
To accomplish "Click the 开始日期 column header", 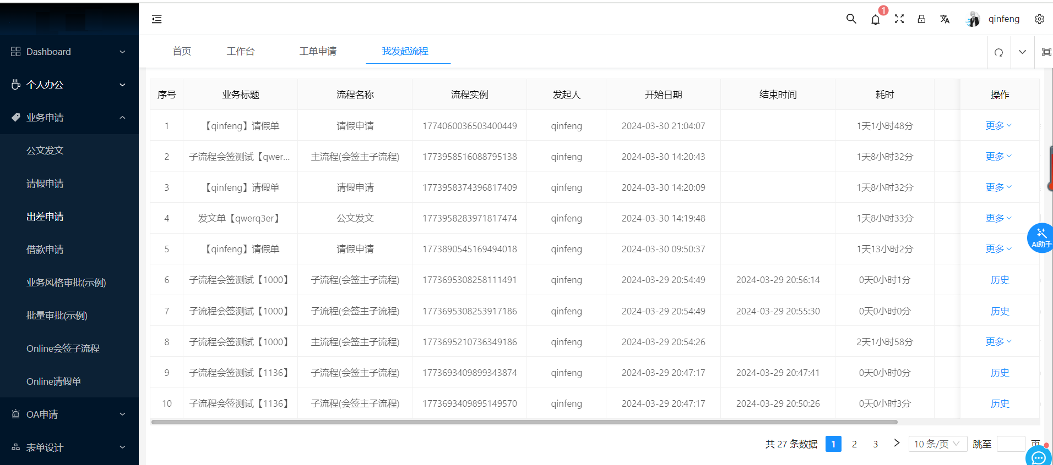I will pyautogui.click(x=663, y=95).
